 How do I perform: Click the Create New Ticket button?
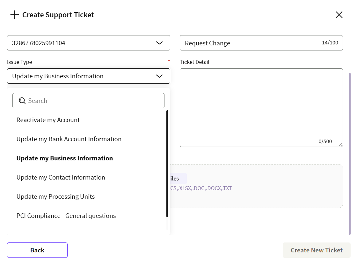[316, 250]
